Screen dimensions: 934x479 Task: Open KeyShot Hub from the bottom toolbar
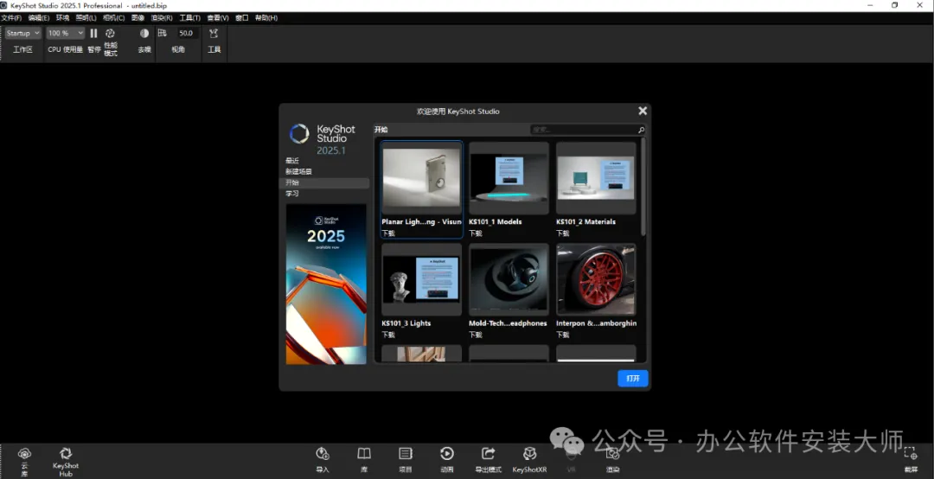click(x=66, y=454)
